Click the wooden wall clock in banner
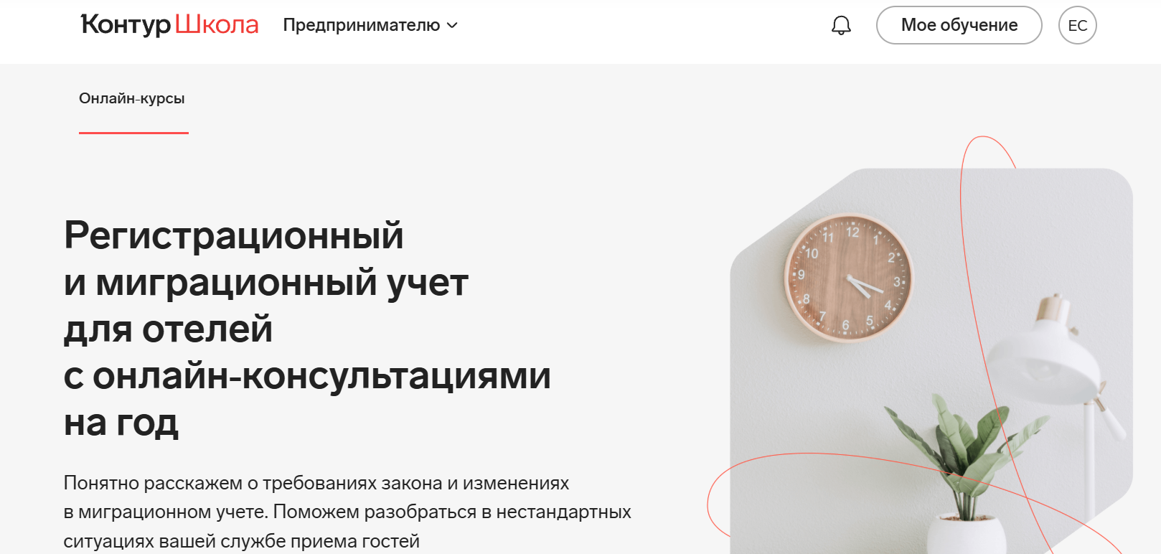 pyautogui.click(x=848, y=278)
